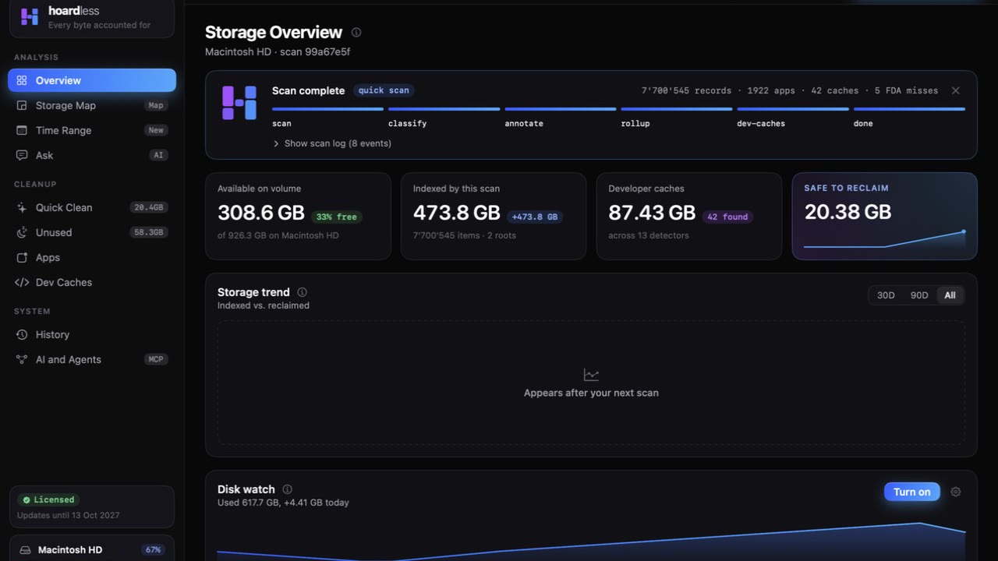Open Macintosh HD volume selector
Viewport: 998px width, 561px height.
tap(92, 549)
